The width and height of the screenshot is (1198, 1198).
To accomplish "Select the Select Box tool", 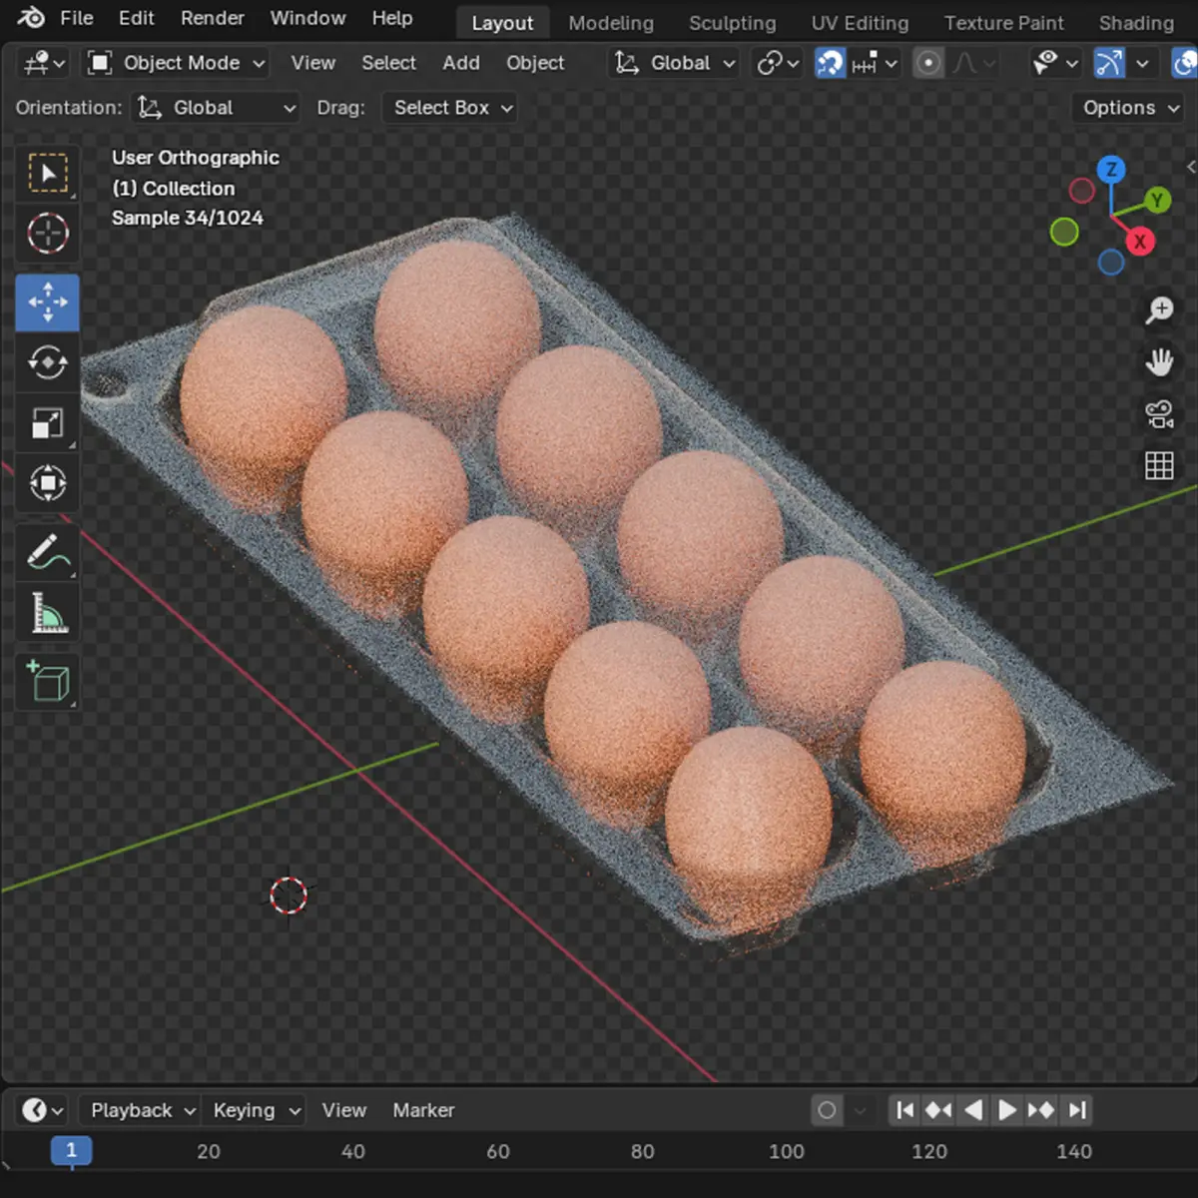I will (x=48, y=174).
